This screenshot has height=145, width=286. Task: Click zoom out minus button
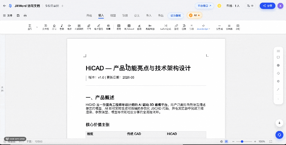coord(233,142)
